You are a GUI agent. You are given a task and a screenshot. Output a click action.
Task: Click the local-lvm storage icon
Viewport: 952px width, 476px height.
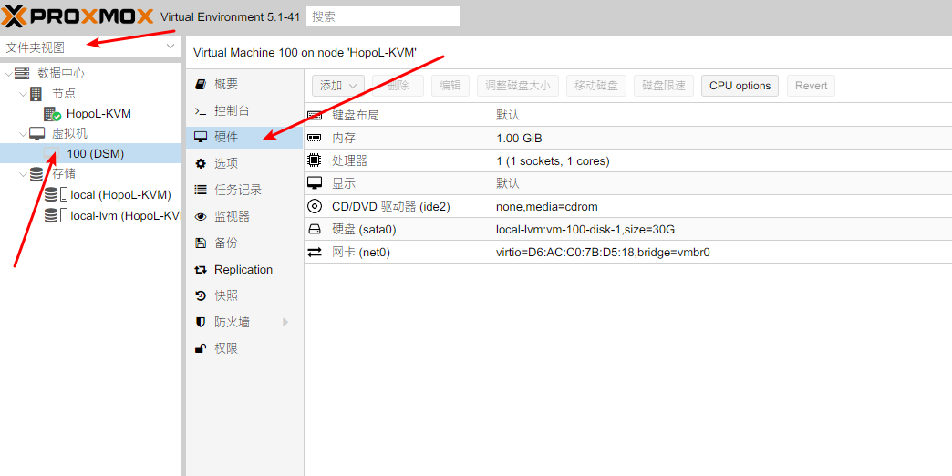[56, 215]
